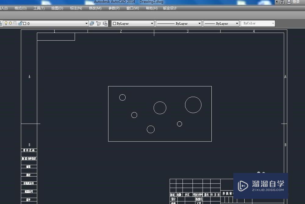Open the 参数(P) menu
Image resolution: width=305 pixels, height=204 pixels.
[114, 8]
